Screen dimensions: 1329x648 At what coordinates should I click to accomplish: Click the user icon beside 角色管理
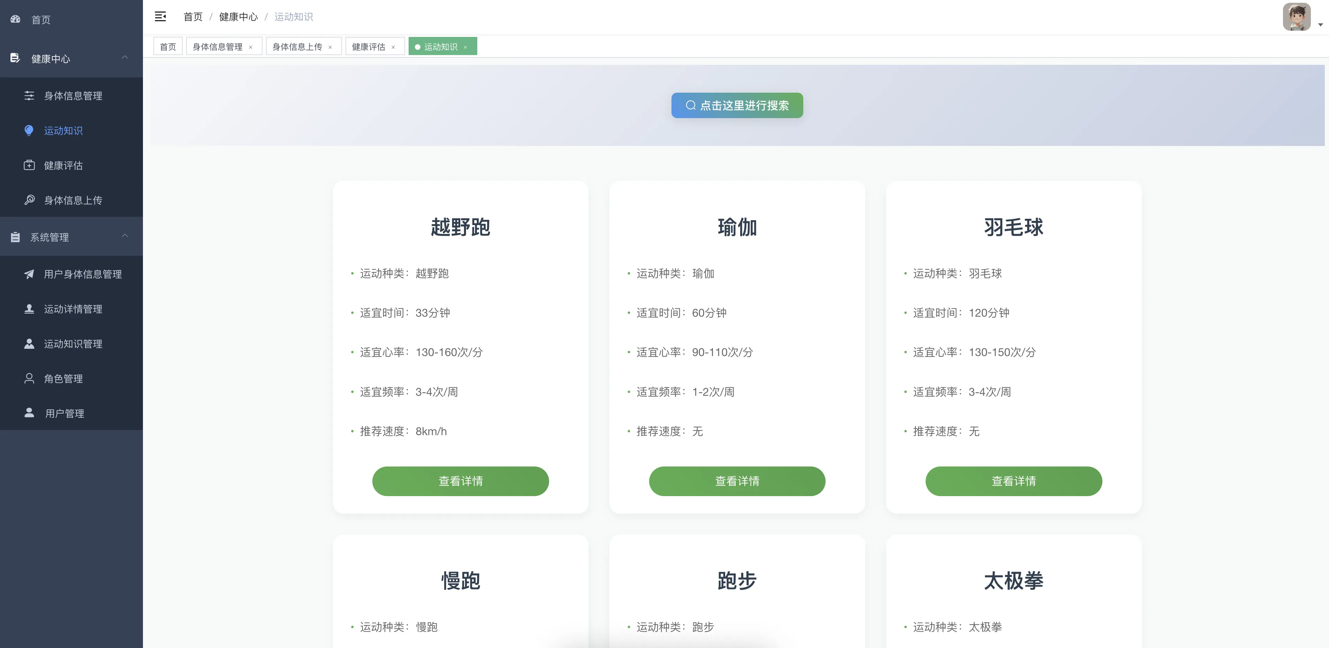[x=29, y=378]
